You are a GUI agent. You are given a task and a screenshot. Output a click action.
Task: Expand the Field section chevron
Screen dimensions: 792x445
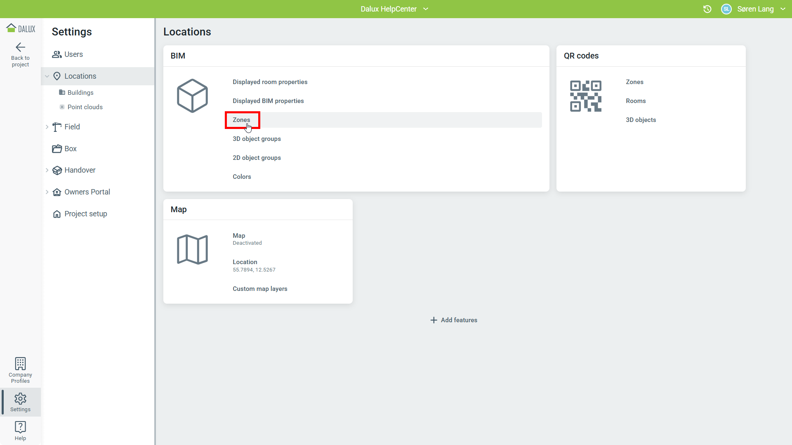coord(47,127)
